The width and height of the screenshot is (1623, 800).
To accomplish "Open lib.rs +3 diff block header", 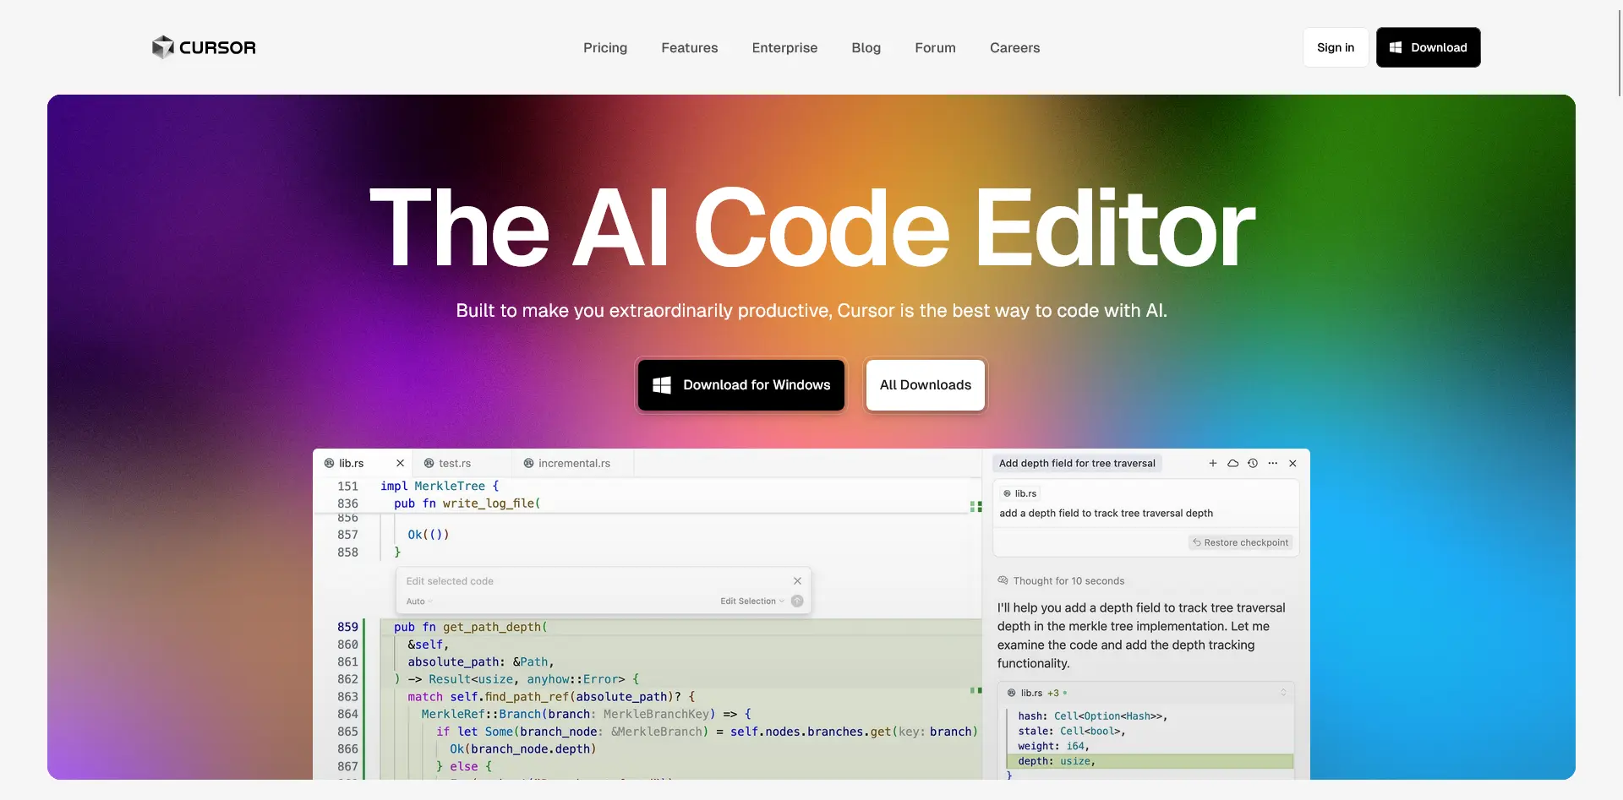I will pos(1145,693).
